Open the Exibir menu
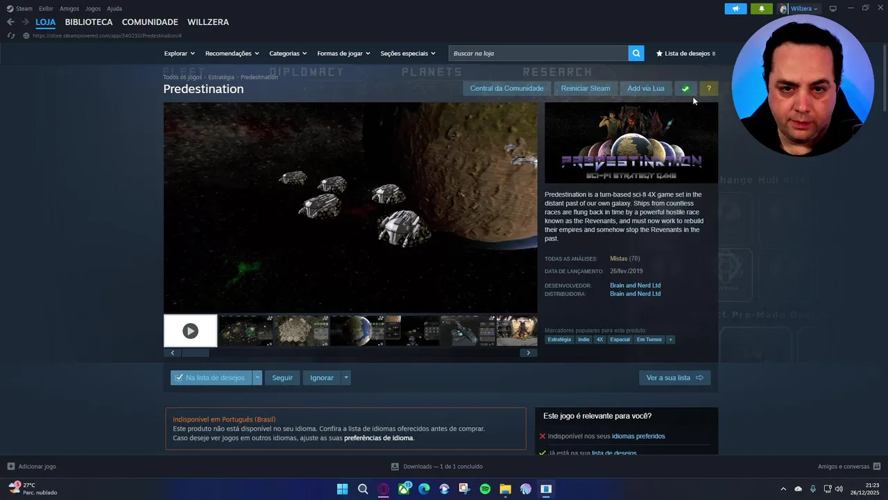This screenshot has height=500, width=888. pos(46,8)
